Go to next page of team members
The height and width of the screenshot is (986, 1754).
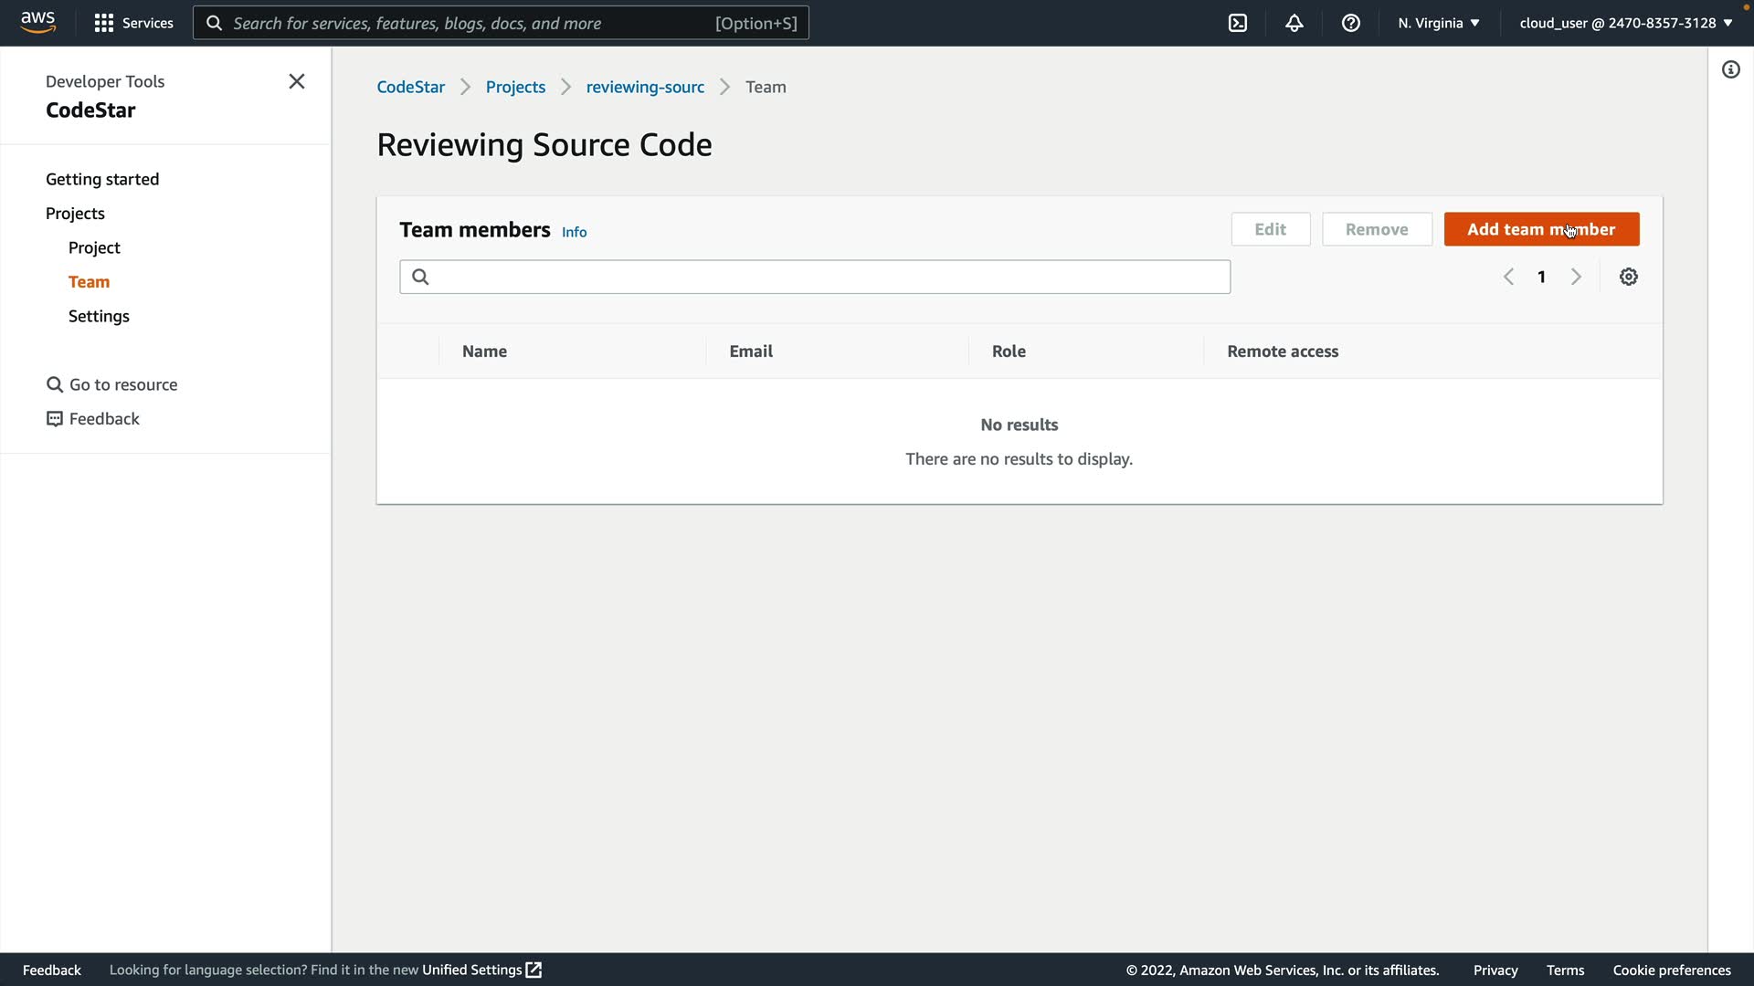click(x=1576, y=277)
